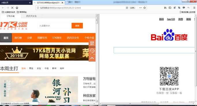
Task: Open the browser hamburger menu
Action: 194,8
